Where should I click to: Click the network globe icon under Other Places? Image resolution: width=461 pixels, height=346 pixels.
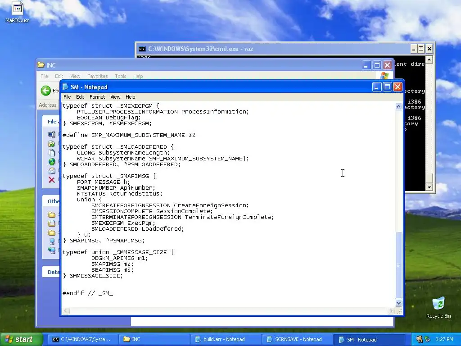tap(52, 250)
